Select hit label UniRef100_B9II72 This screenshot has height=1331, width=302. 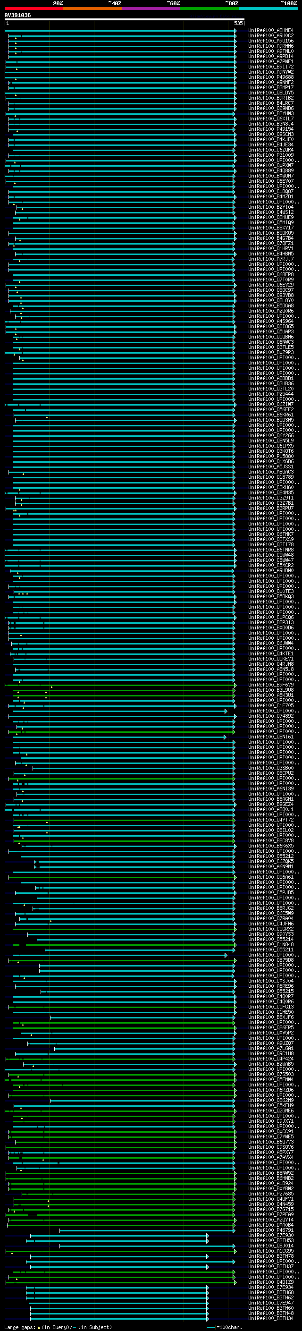coord(271,67)
